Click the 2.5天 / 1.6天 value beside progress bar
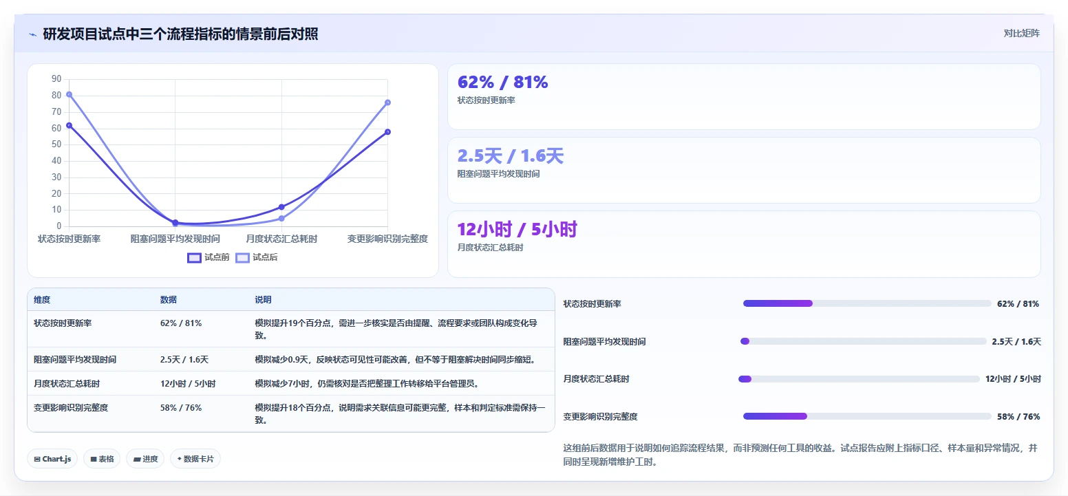 pos(1016,341)
